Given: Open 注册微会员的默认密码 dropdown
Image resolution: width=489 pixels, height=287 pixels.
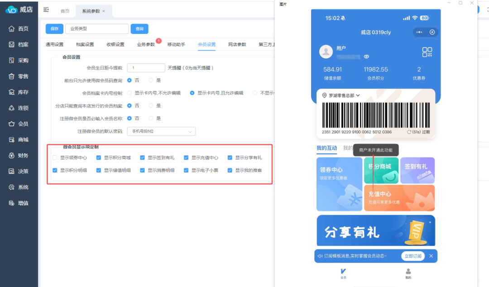Looking at the screenshot, I should [161, 131].
